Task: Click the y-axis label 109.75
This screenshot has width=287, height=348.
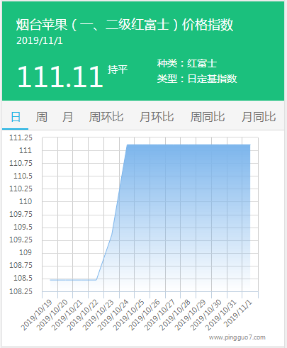Action: 21,214
